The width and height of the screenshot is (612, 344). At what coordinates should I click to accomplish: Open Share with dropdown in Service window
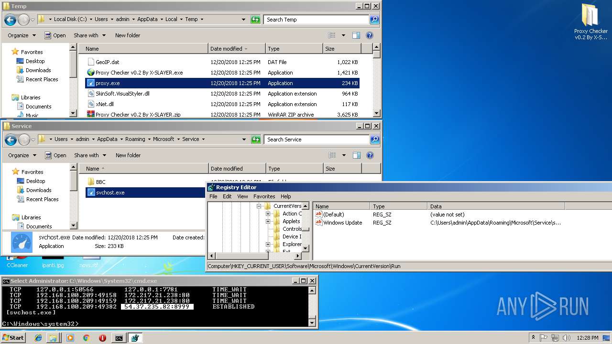[89, 155]
